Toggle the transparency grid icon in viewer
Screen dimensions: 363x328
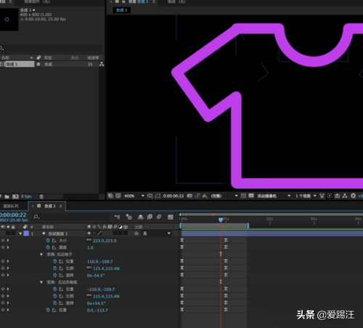point(251,195)
